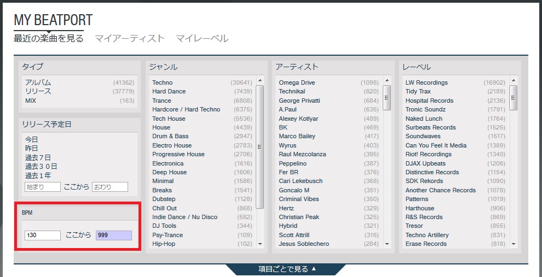Click label list scroll up arrow

[514, 81]
